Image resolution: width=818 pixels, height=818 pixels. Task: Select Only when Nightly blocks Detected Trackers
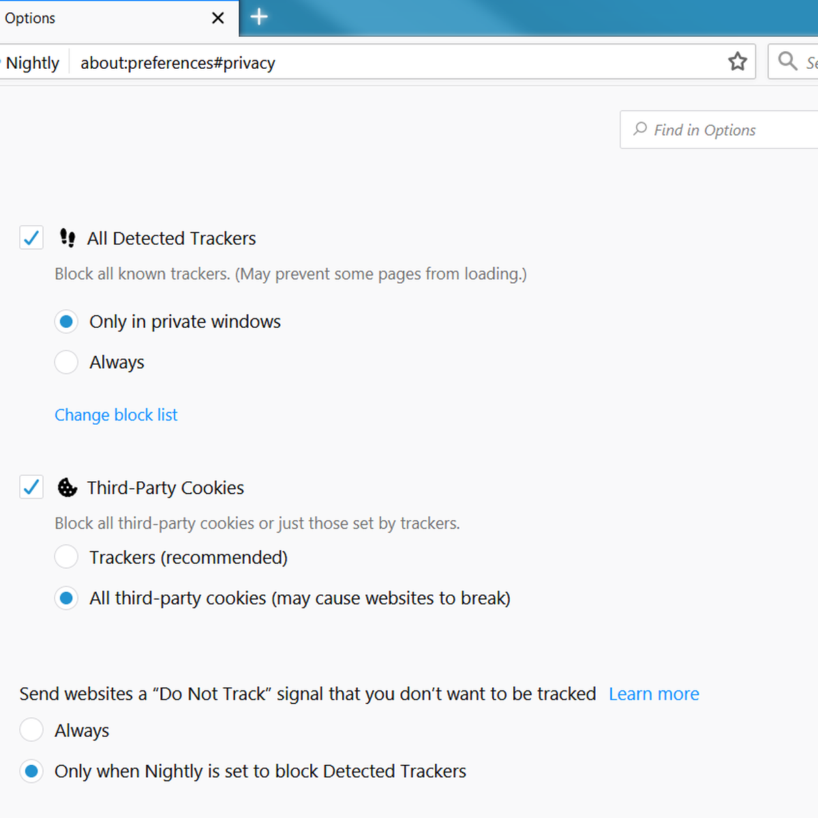click(x=31, y=771)
